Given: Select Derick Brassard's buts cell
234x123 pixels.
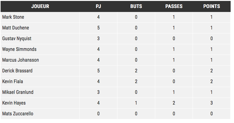Looking at the screenshot, I should click(x=136, y=71).
